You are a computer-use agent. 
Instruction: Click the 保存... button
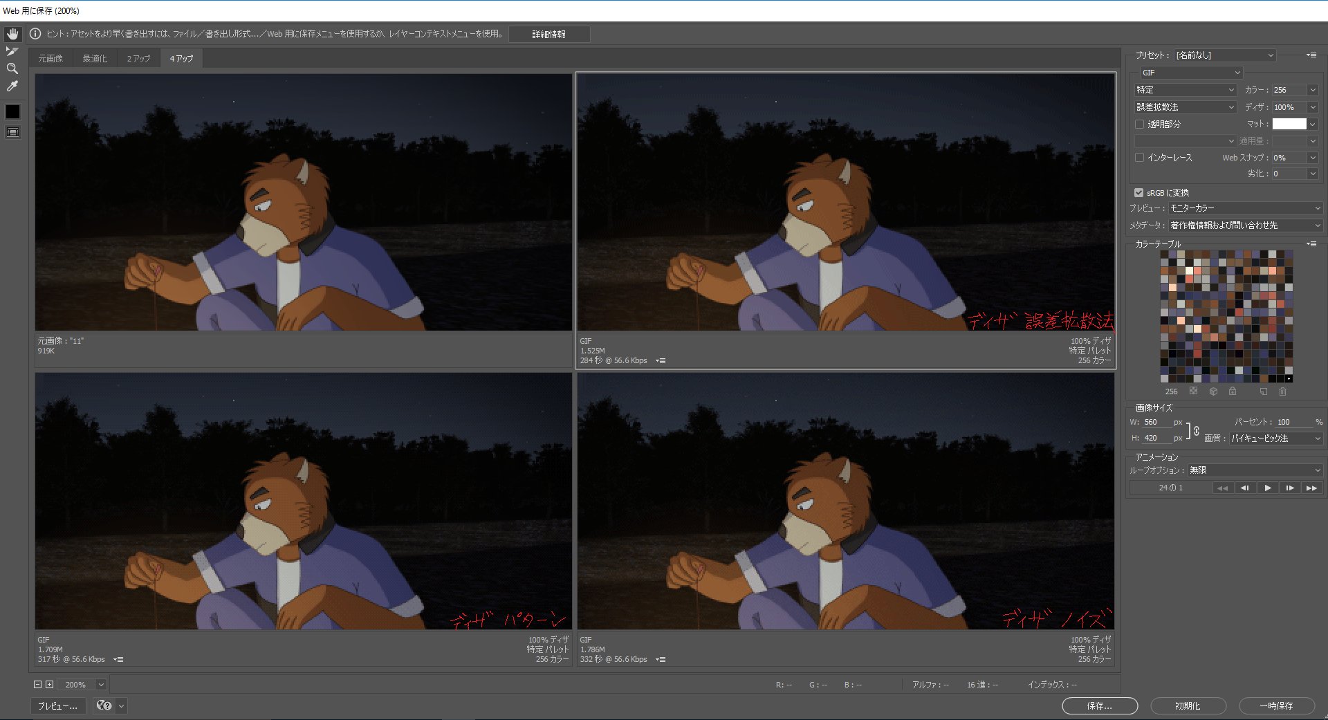(x=1100, y=705)
